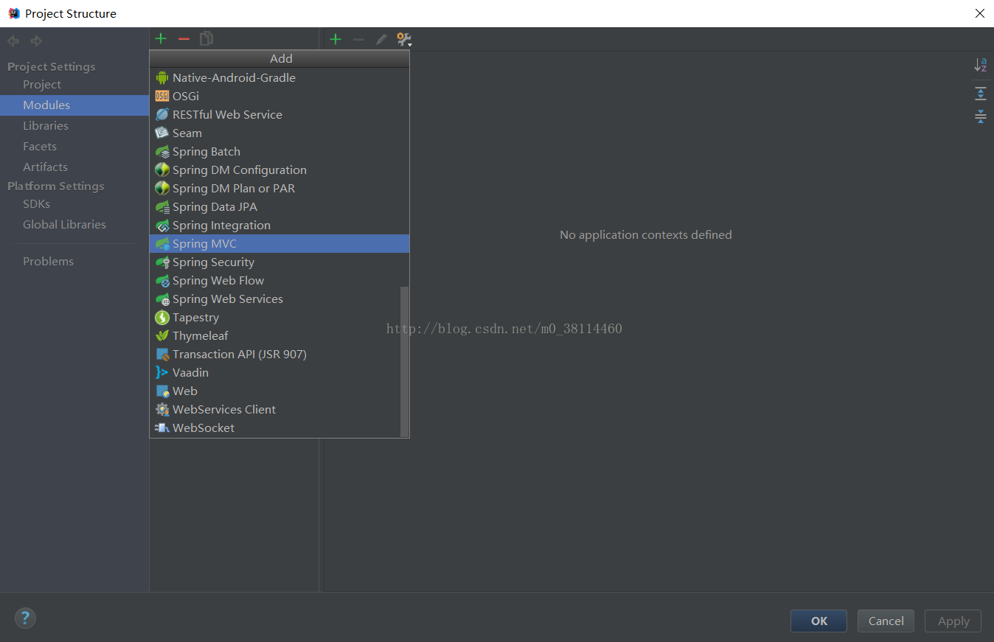Click the green plus add-module icon
The width and height of the screenshot is (994, 642).
pyautogui.click(x=161, y=38)
